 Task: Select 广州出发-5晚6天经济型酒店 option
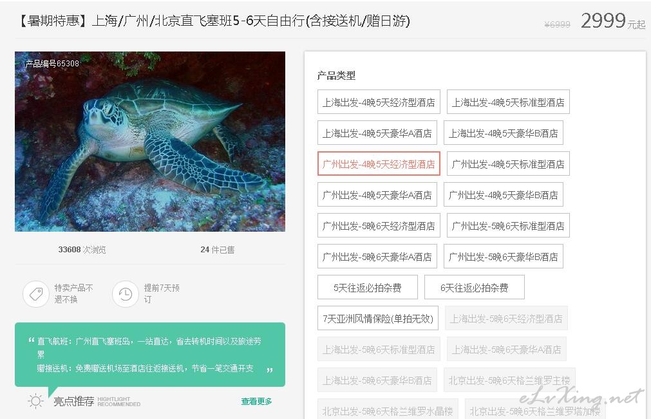[379, 226]
